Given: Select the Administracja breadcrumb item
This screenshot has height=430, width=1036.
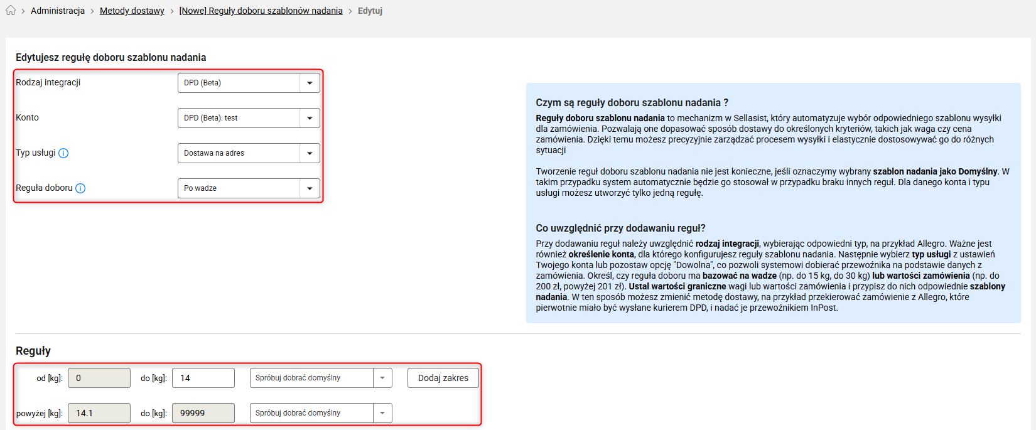Looking at the screenshot, I should click(x=58, y=11).
